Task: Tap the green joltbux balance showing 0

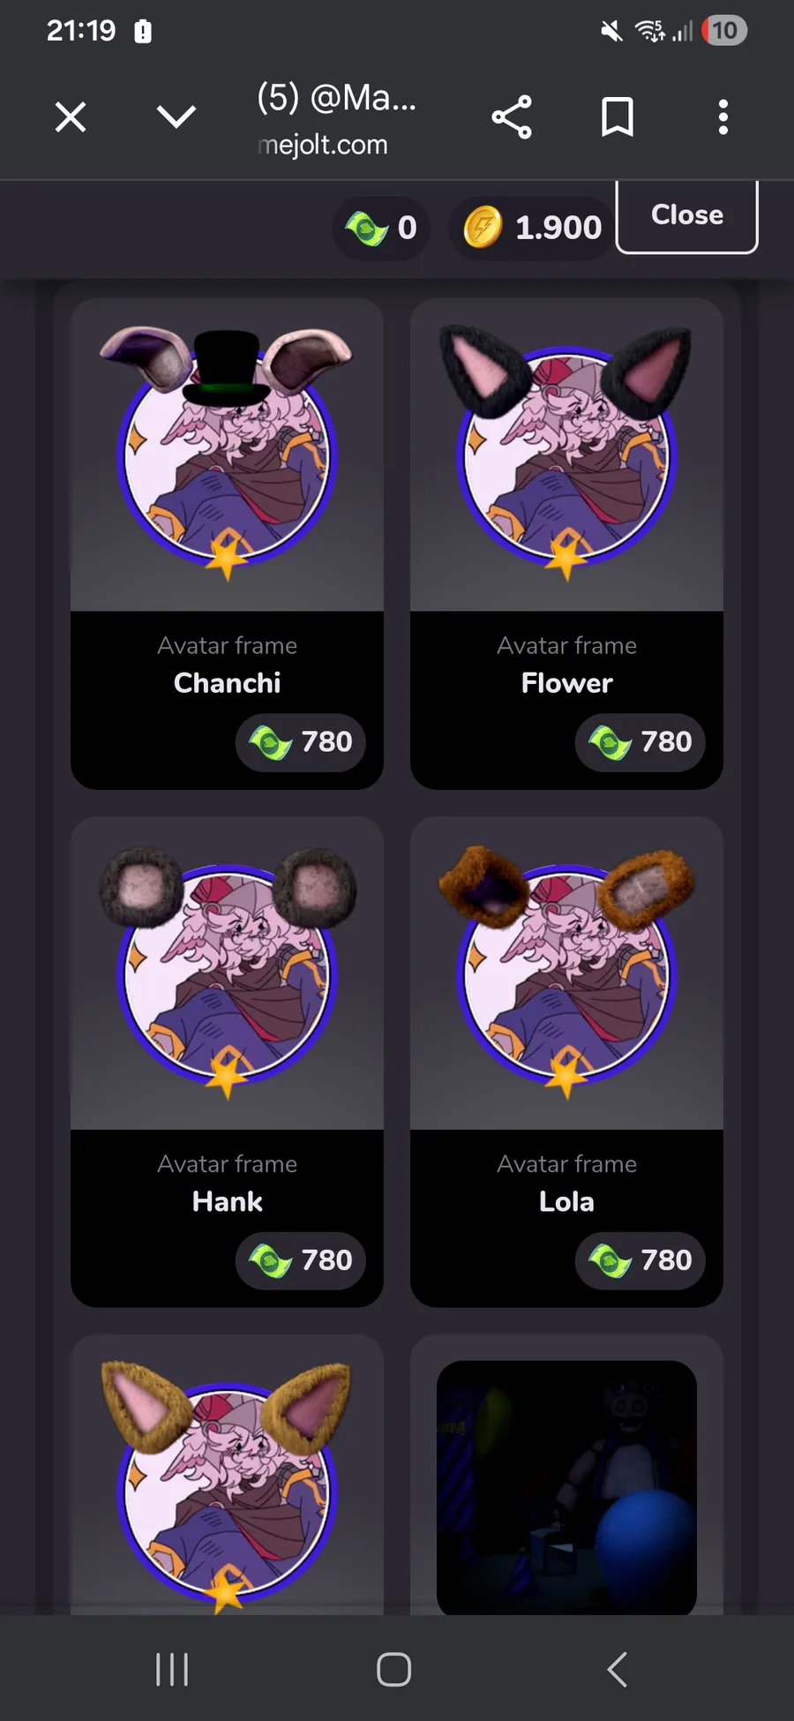Action: pos(381,228)
